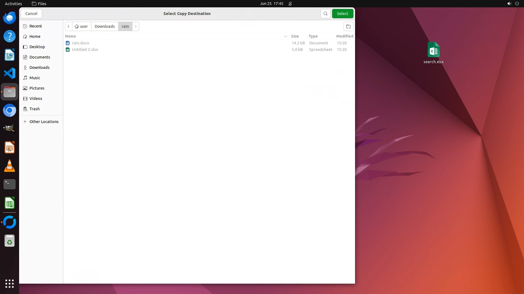This screenshot has height=294, width=524.
Task: Click the Cancel button
Action: 31,14
